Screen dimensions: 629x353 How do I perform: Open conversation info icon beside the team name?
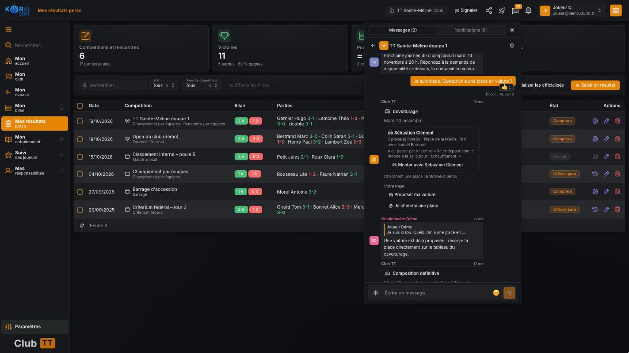(x=512, y=46)
